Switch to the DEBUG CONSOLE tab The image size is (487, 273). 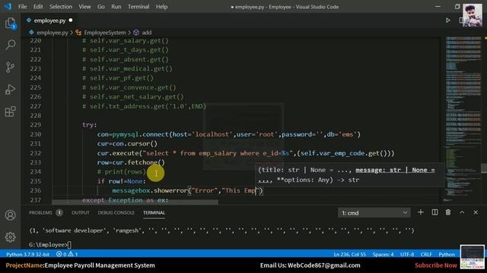[x=116, y=212]
